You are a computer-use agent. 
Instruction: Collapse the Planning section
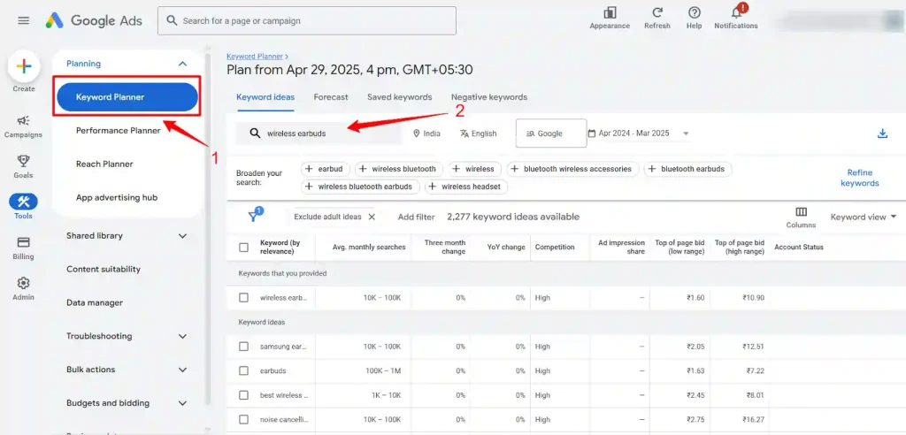point(182,64)
